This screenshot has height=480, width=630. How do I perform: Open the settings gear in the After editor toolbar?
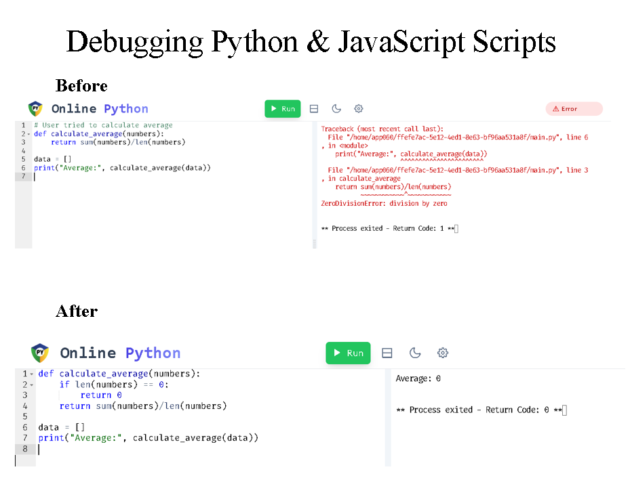[x=443, y=353]
